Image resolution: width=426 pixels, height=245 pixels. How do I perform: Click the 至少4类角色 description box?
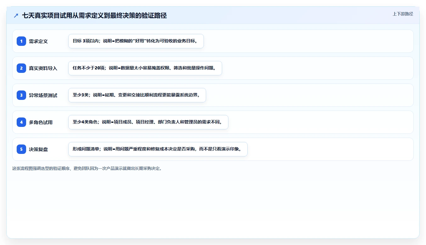[x=148, y=122]
